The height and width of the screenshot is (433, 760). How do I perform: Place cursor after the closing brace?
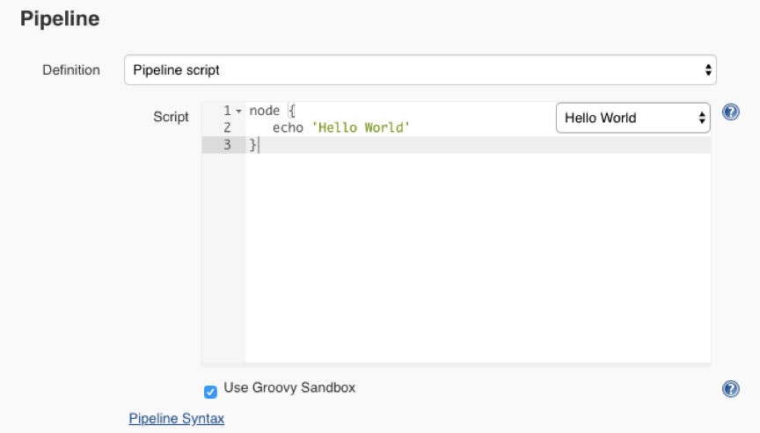point(259,145)
